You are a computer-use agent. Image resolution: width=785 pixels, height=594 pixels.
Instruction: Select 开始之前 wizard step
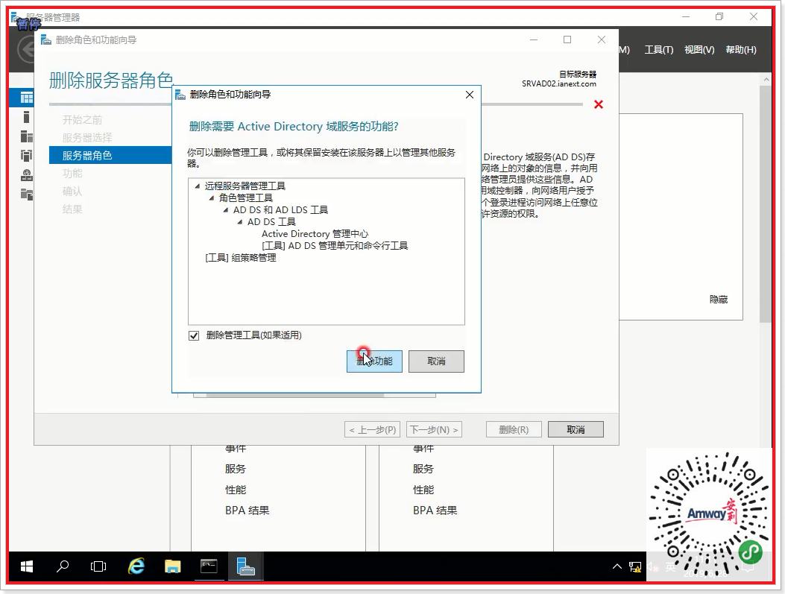tap(82, 119)
